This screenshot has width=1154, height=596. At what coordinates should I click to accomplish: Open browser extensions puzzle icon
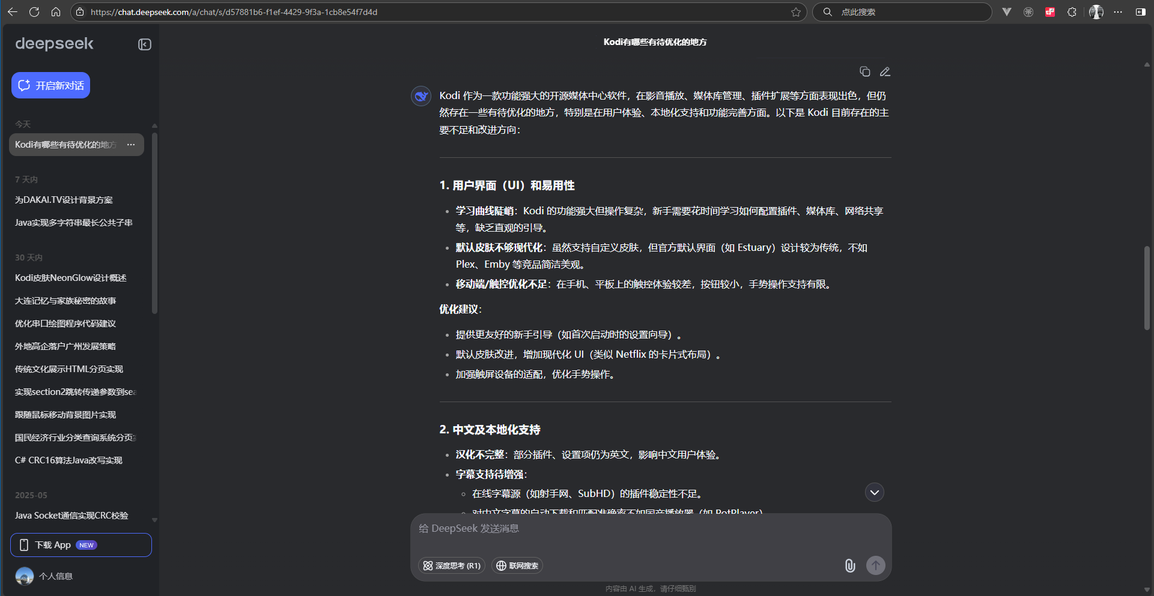[1072, 12]
